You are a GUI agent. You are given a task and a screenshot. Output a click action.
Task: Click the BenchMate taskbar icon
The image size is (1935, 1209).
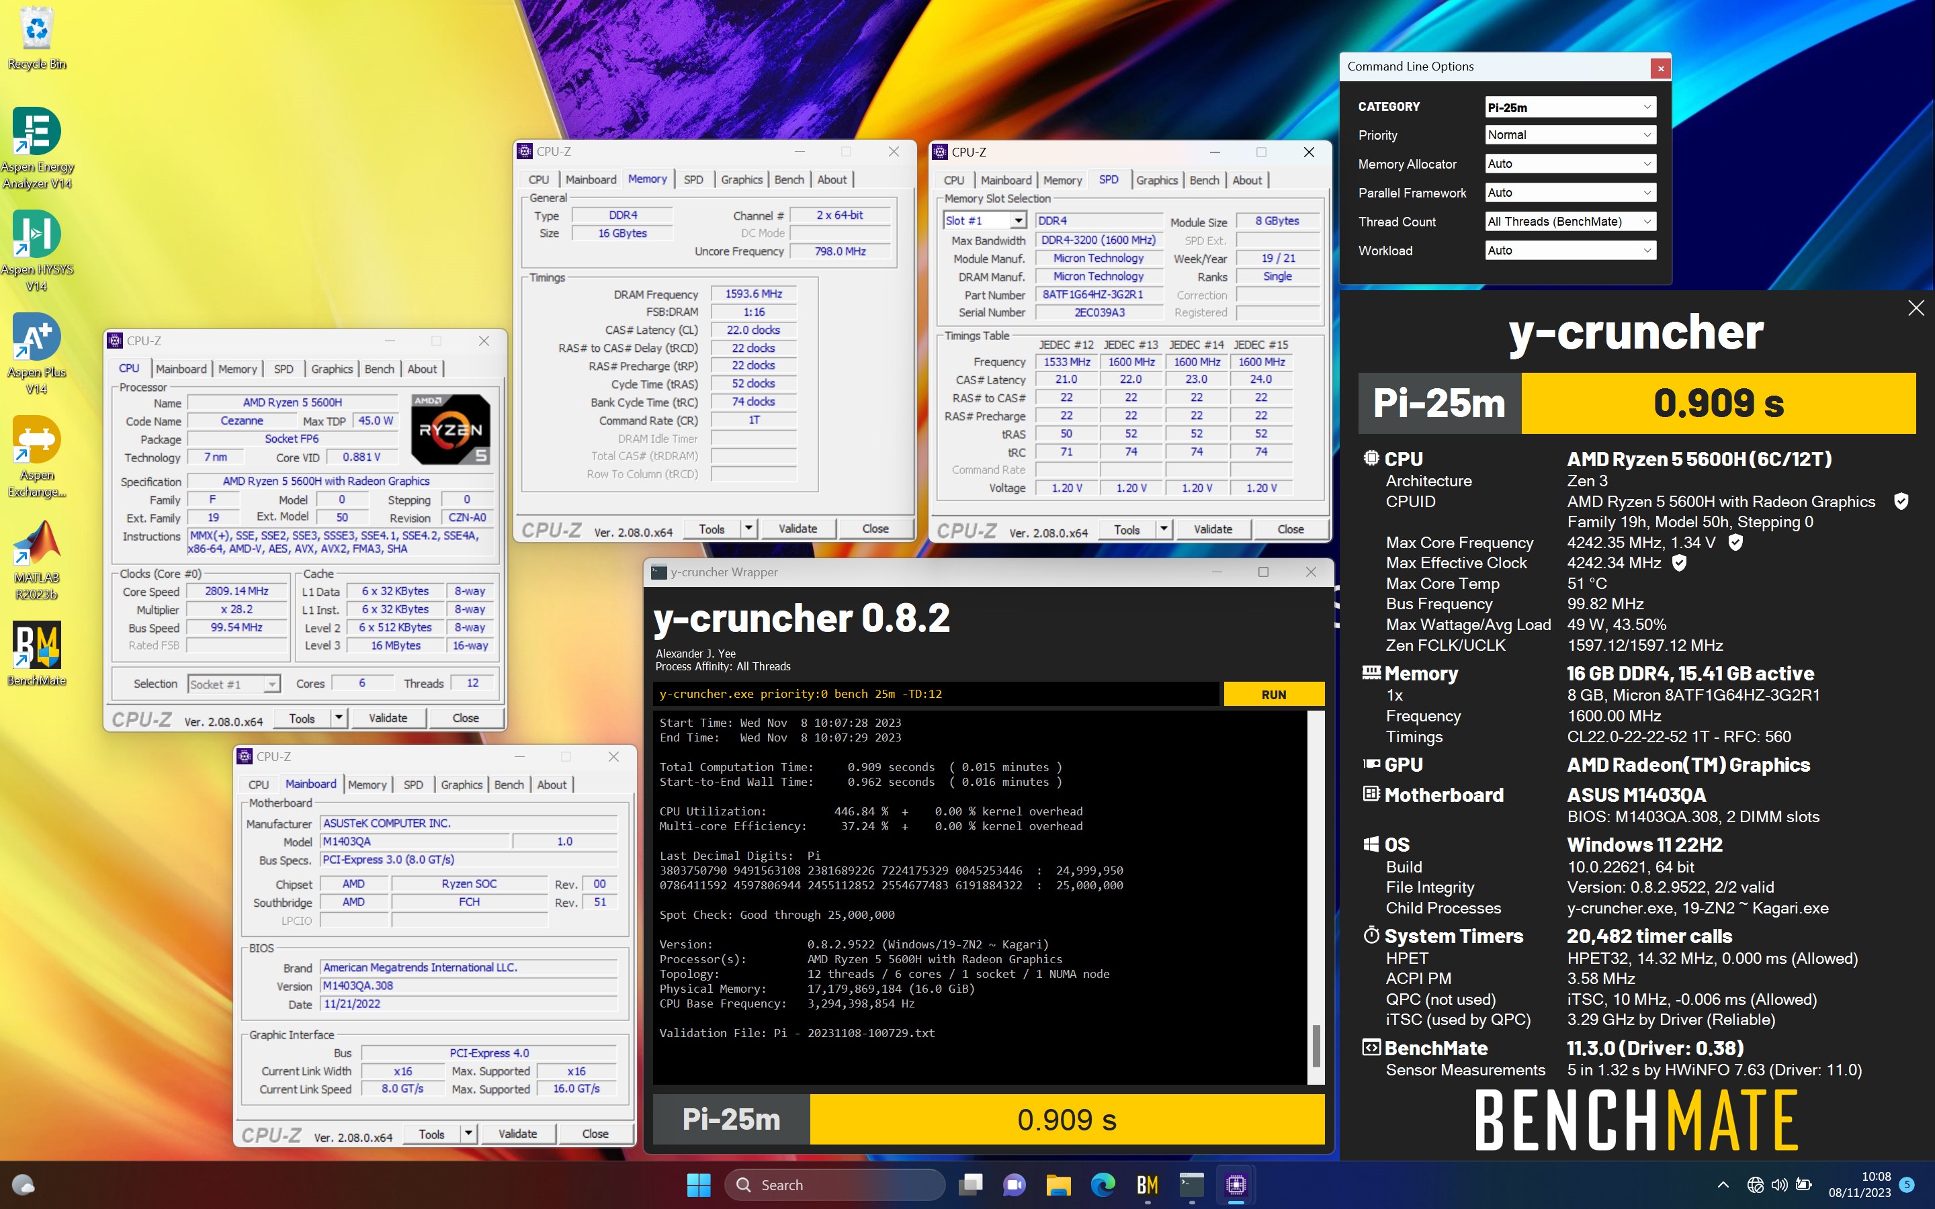pos(1148,1184)
